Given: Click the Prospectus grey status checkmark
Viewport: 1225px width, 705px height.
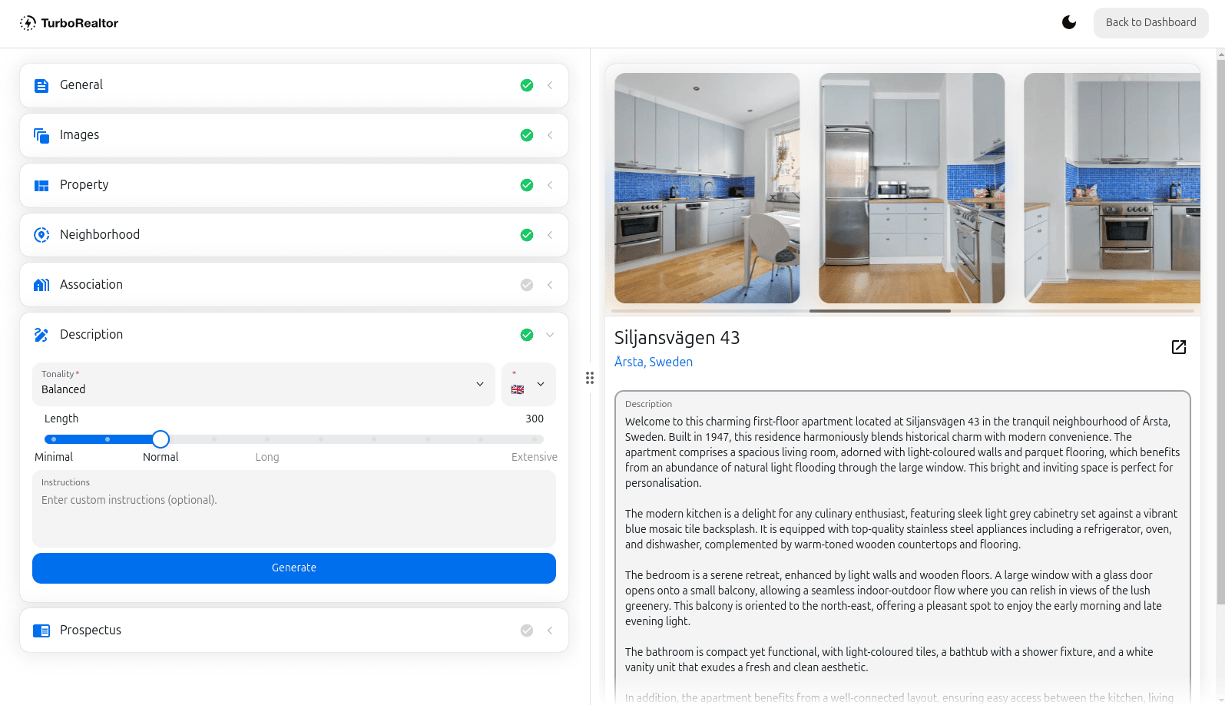Looking at the screenshot, I should [x=527, y=631].
